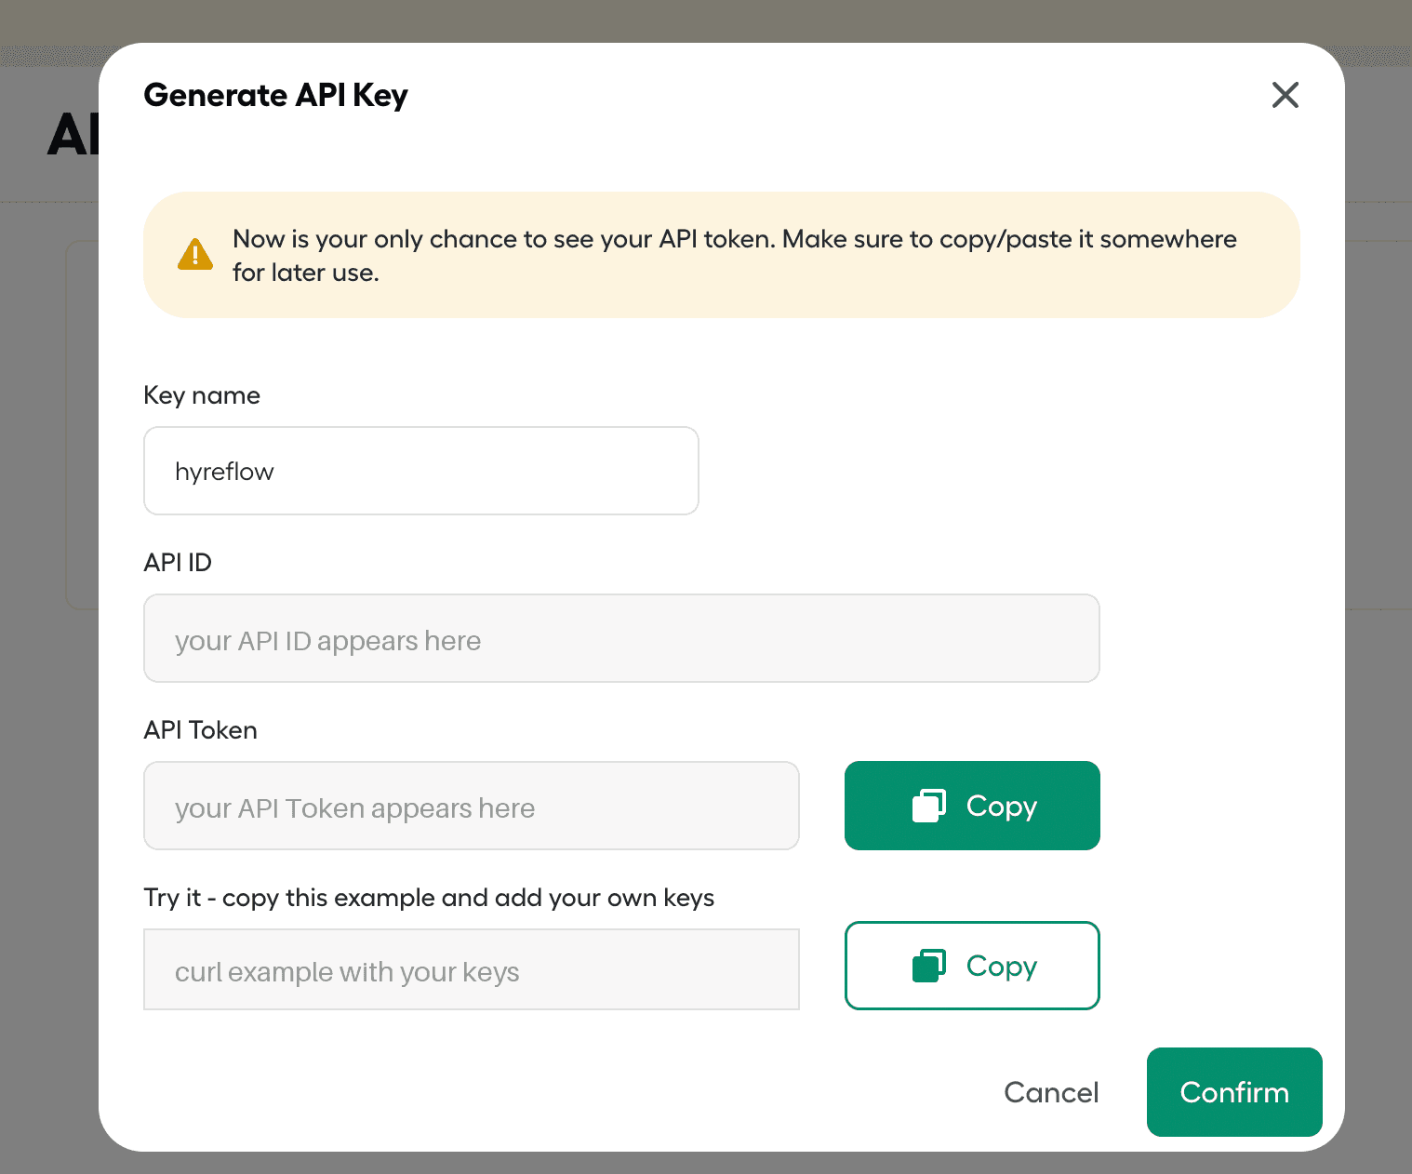Screen dimensions: 1412x1174
Task: Click the yellow warning triangle icon
Action: pos(195,254)
